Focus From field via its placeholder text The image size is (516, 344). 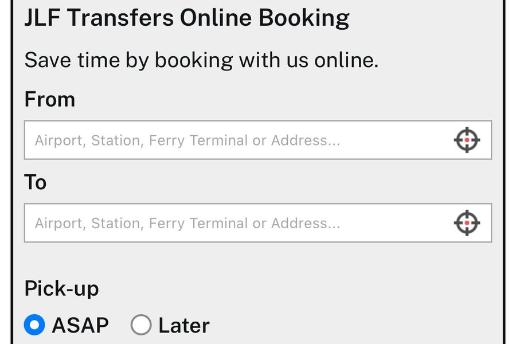[x=187, y=140]
